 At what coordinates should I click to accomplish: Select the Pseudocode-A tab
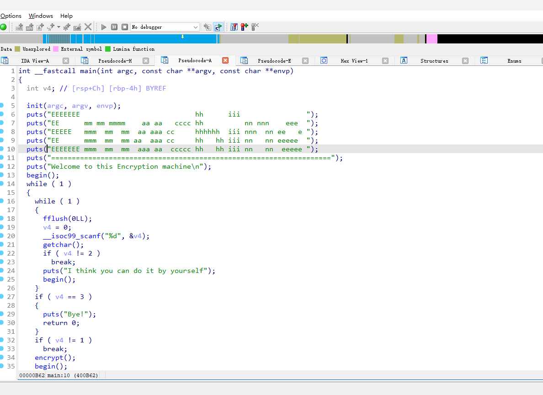pos(195,61)
